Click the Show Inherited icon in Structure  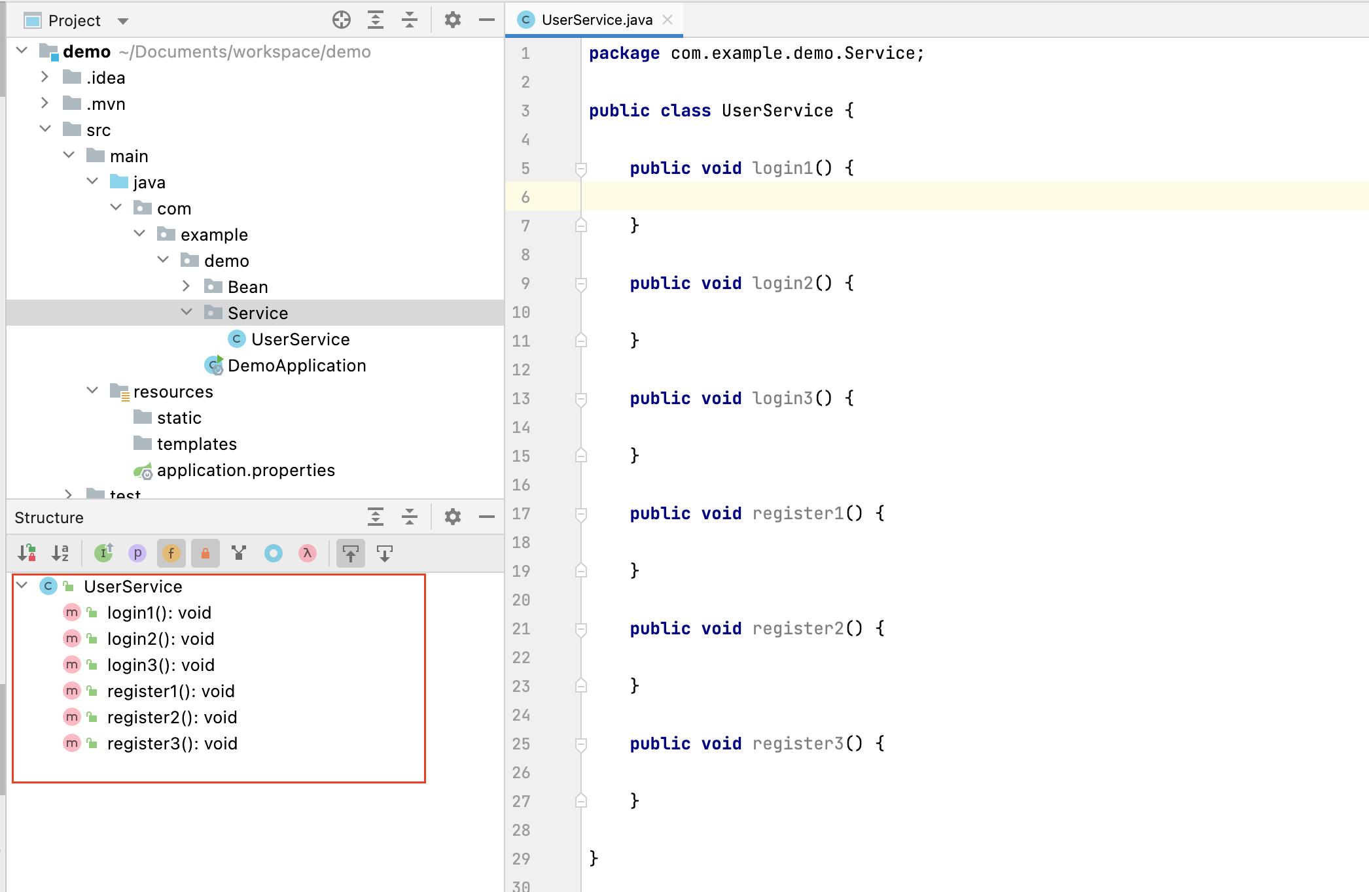tap(103, 553)
